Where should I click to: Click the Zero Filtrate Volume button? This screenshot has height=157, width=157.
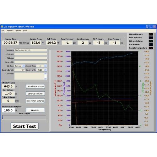[x=35, y=86]
